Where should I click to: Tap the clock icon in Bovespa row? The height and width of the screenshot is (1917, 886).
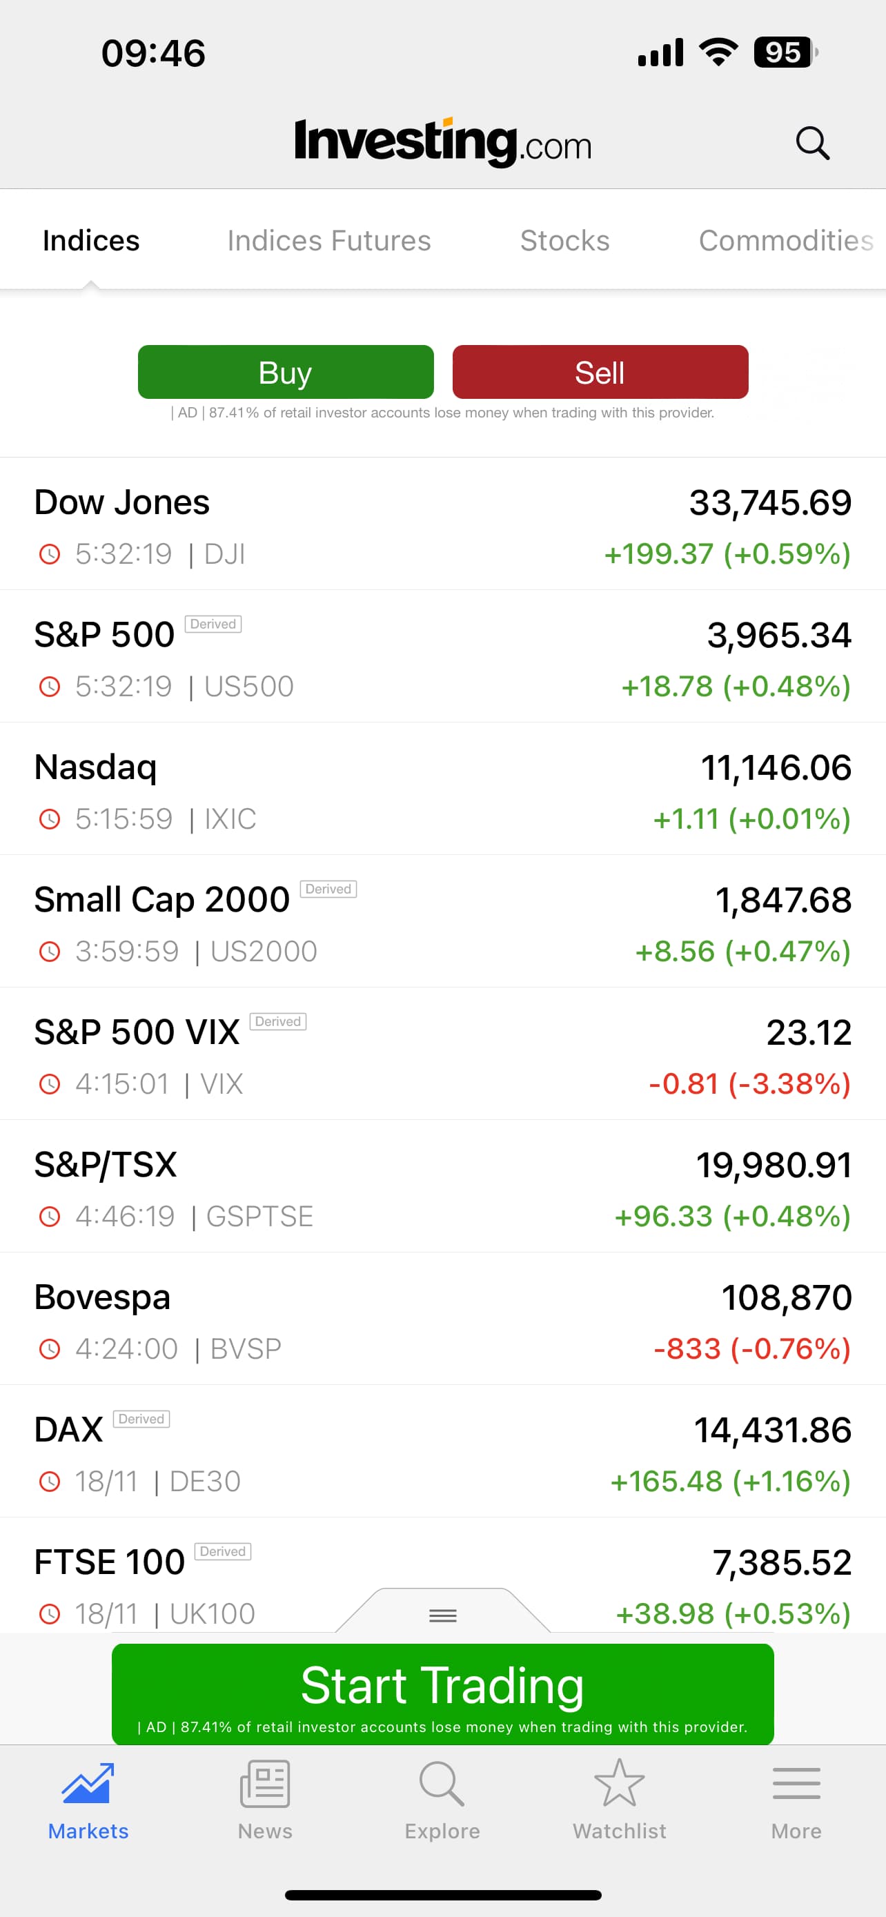pyautogui.click(x=49, y=1348)
